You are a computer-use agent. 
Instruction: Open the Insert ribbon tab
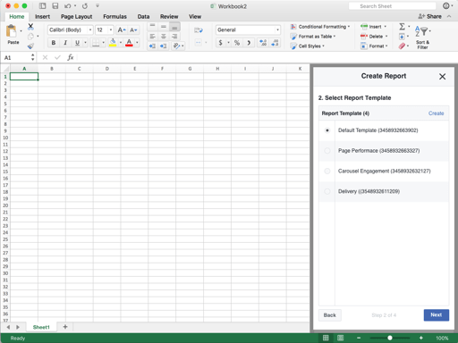tap(42, 17)
